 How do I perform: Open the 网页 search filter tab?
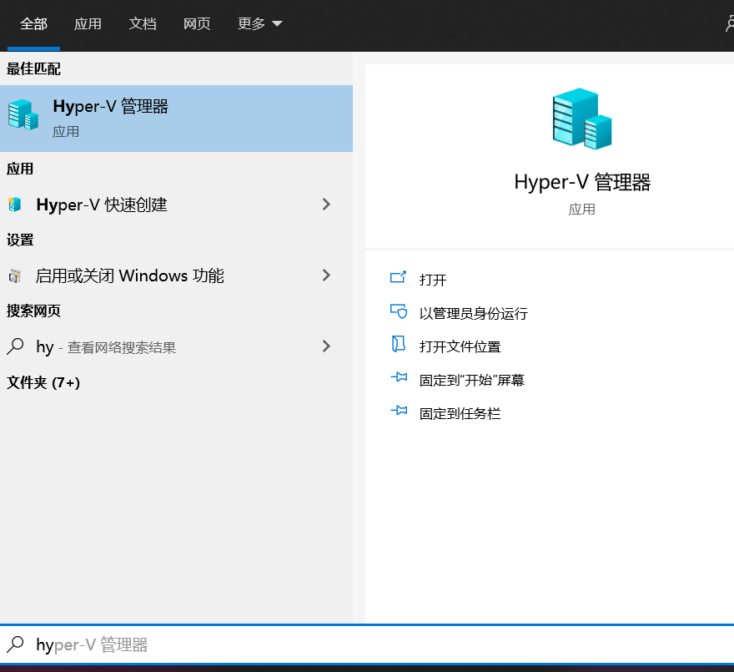pyautogui.click(x=197, y=24)
